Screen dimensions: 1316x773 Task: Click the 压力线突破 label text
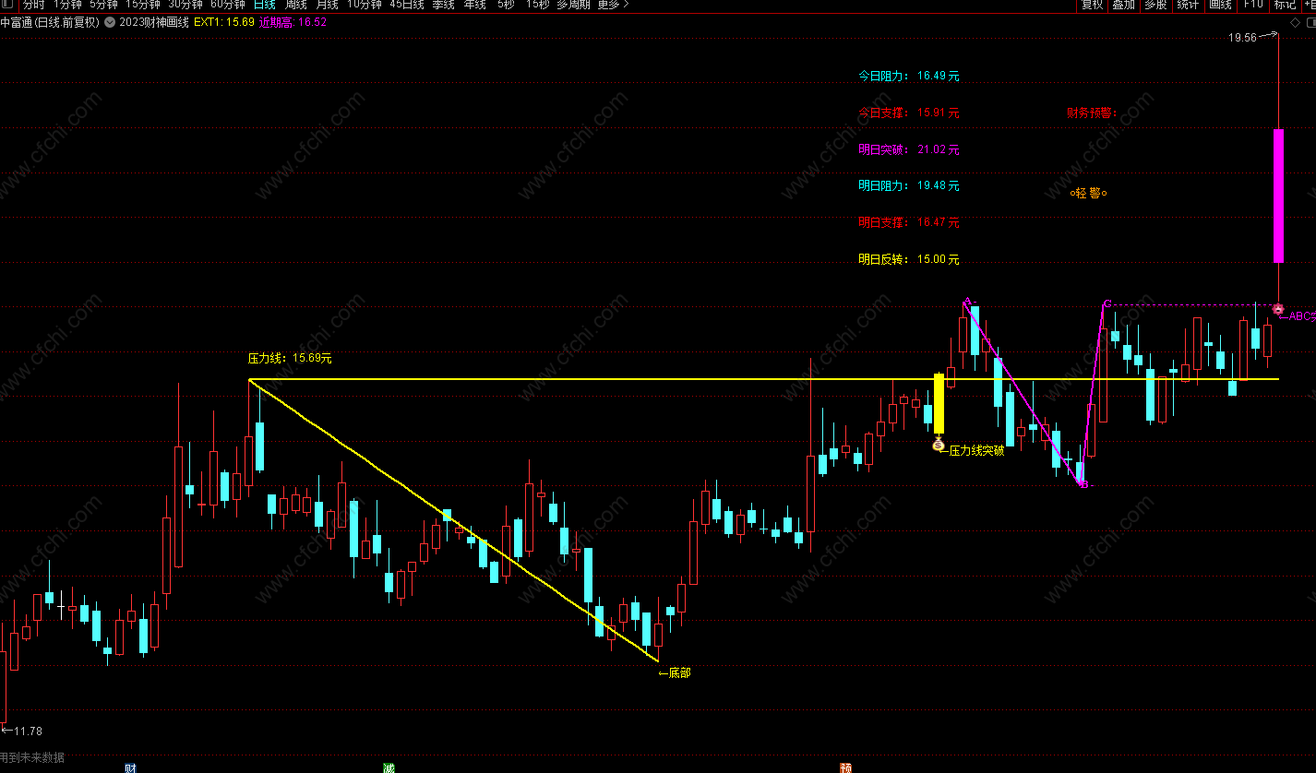[x=976, y=450]
